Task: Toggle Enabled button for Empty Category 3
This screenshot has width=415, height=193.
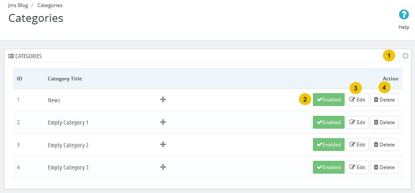Action: [329, 167]
